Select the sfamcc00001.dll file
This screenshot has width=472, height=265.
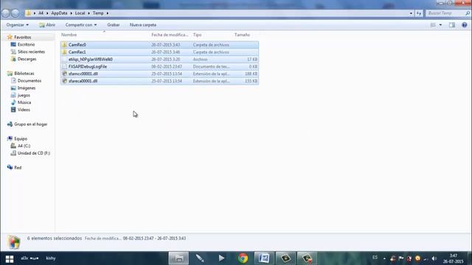[x=159, y=74]
